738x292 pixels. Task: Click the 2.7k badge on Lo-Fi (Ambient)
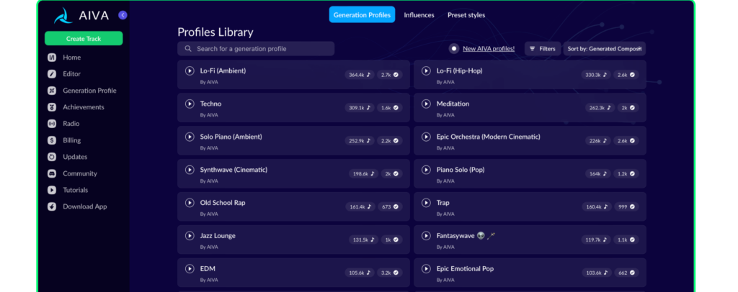[390, 75]
